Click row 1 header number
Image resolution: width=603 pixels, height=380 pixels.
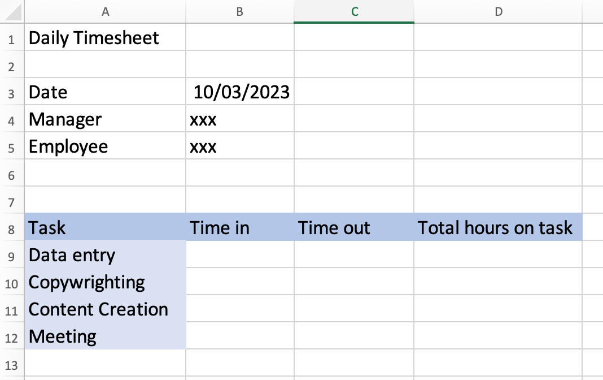pyautogui.click(x=12, y=38)
